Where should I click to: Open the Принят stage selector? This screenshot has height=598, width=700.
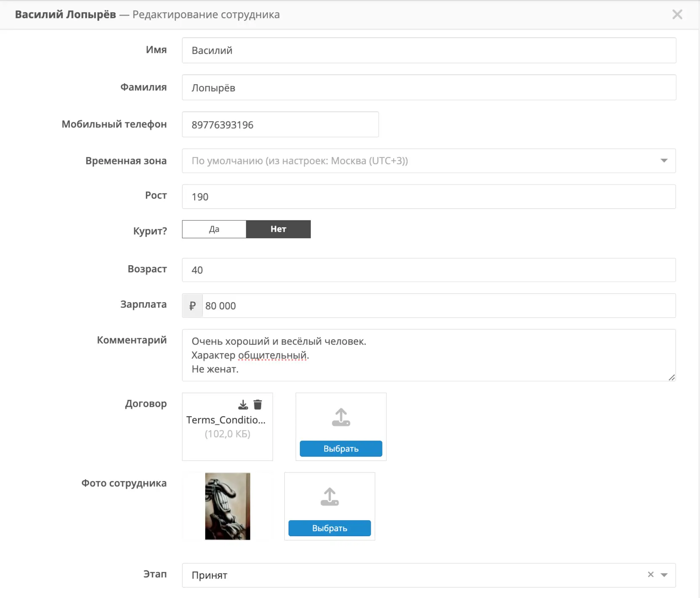tap(429, 575)
